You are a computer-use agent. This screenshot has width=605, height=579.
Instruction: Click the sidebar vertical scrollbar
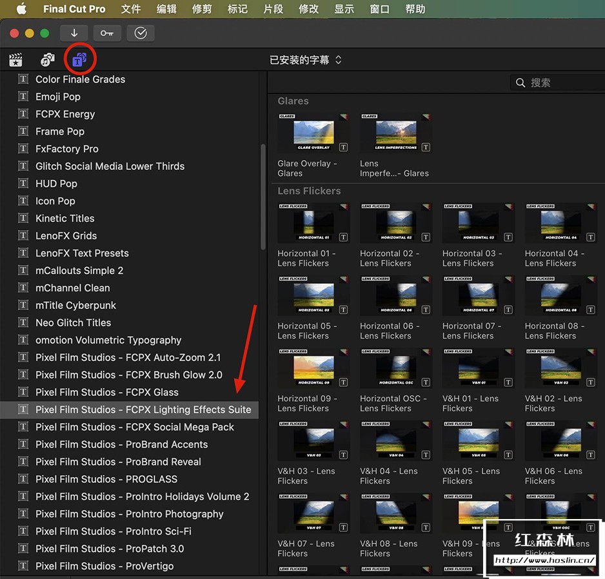[263, 197]
